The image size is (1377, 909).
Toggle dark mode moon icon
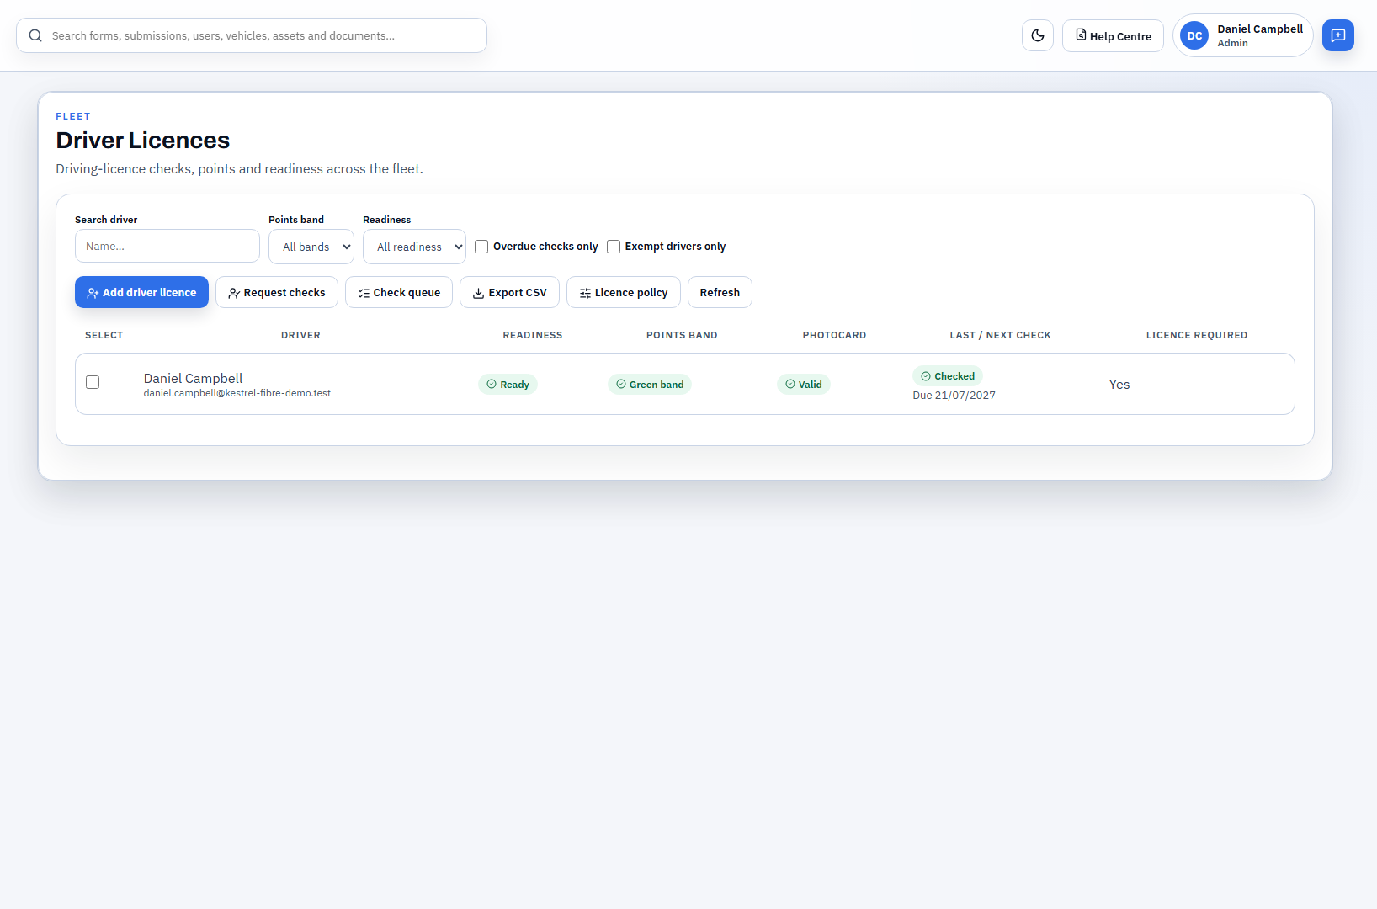(1037, 35)
